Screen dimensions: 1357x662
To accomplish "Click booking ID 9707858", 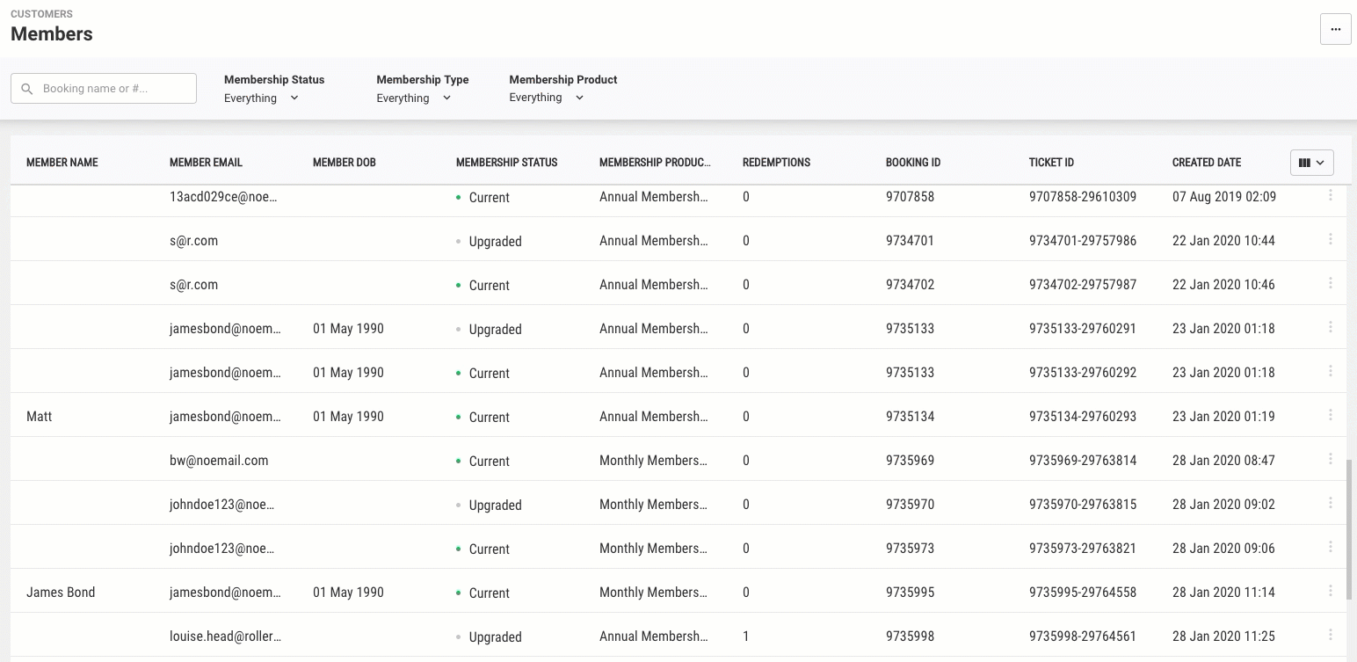I will 910,197.
